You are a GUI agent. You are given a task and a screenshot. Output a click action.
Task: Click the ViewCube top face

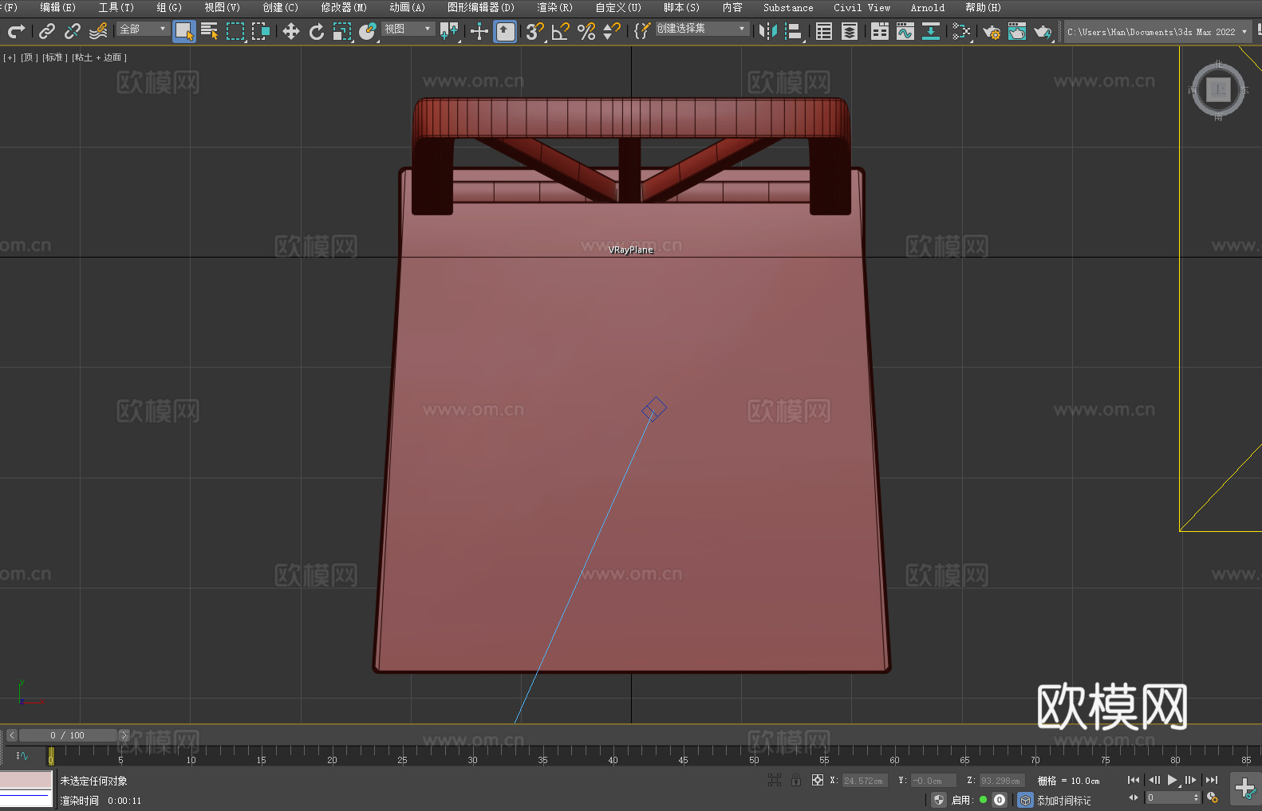pyautogui.click(x=1218, y=89)
